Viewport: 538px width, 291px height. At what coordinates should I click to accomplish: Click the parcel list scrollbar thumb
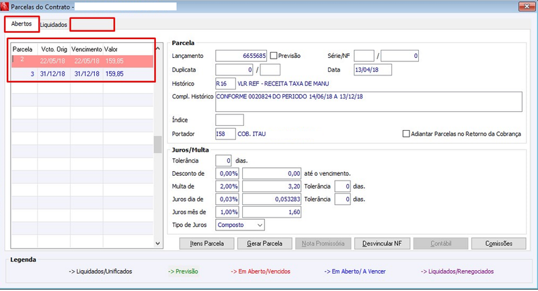click(x=158, y=145)
